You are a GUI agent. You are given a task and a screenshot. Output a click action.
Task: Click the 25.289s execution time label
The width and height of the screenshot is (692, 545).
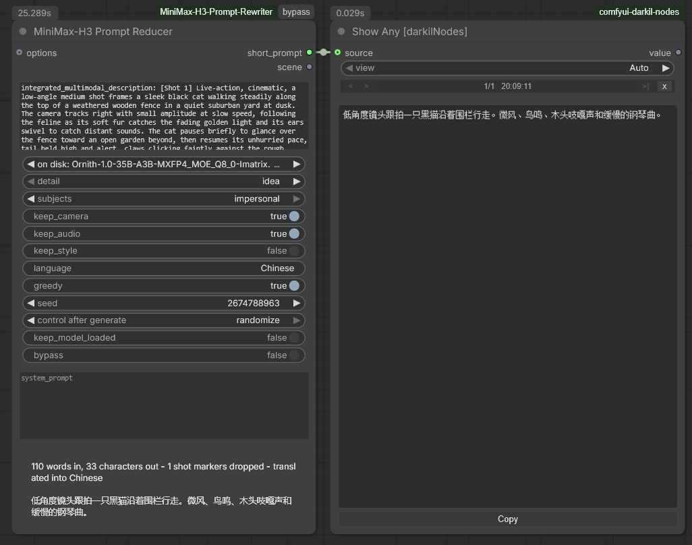click(x=34, y=13)
